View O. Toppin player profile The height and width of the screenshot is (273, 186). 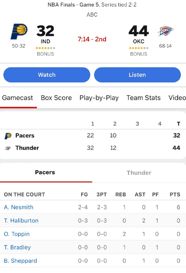click(x=17, y=234)
